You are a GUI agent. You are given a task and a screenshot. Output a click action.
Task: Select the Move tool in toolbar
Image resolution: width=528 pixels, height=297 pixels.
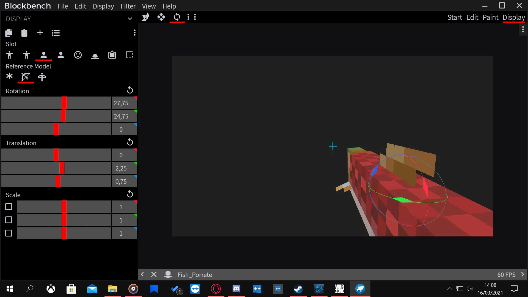pos(161,17)
